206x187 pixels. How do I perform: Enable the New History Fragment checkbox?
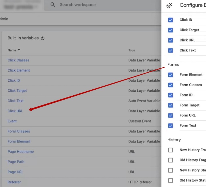171,150
